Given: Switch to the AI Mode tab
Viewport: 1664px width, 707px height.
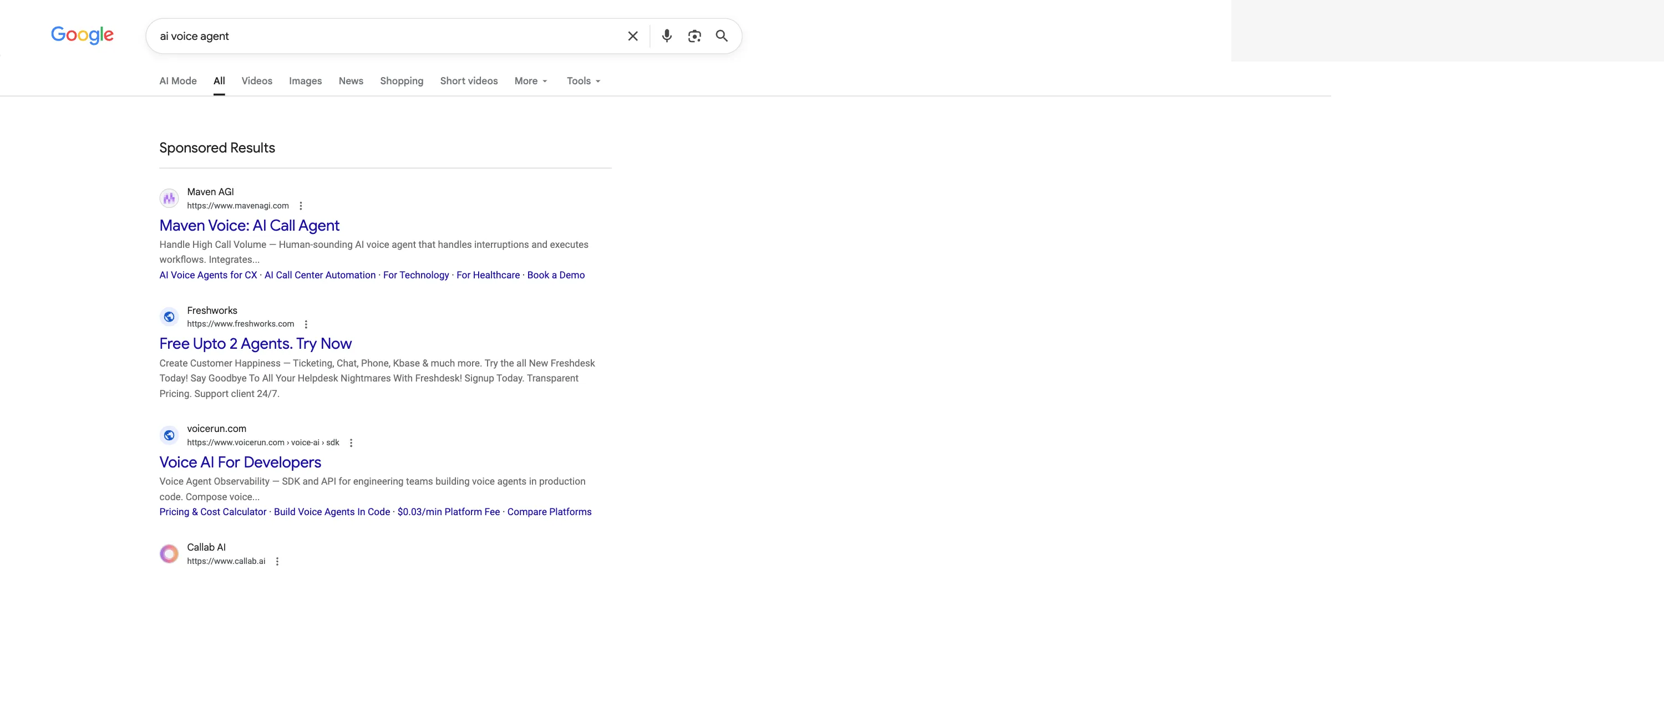Looking at the screenshot, I should [177, 81].
